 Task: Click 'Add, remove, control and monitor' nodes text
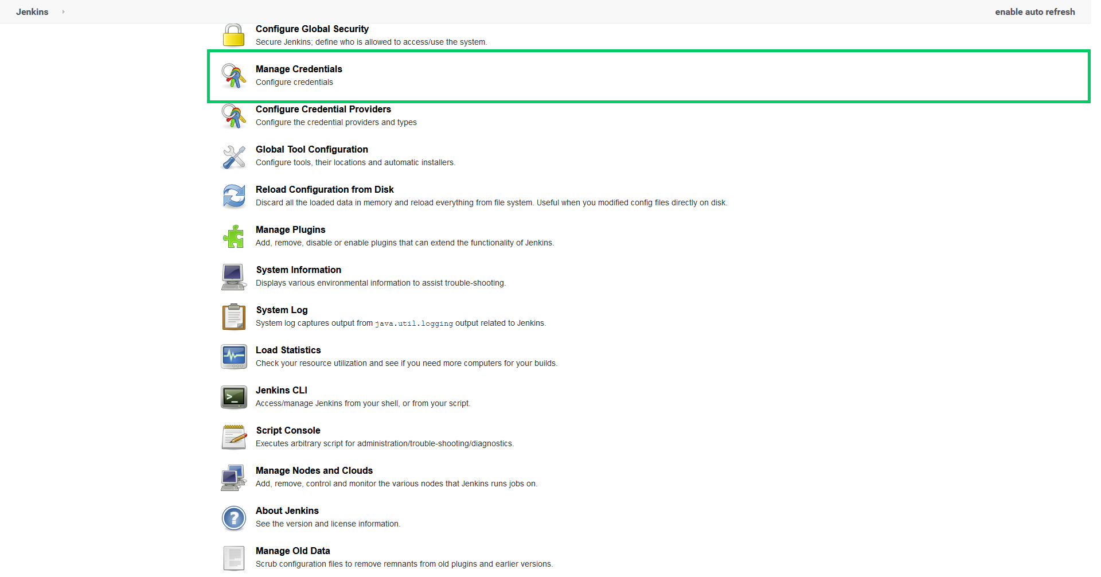tap(397, 484)
